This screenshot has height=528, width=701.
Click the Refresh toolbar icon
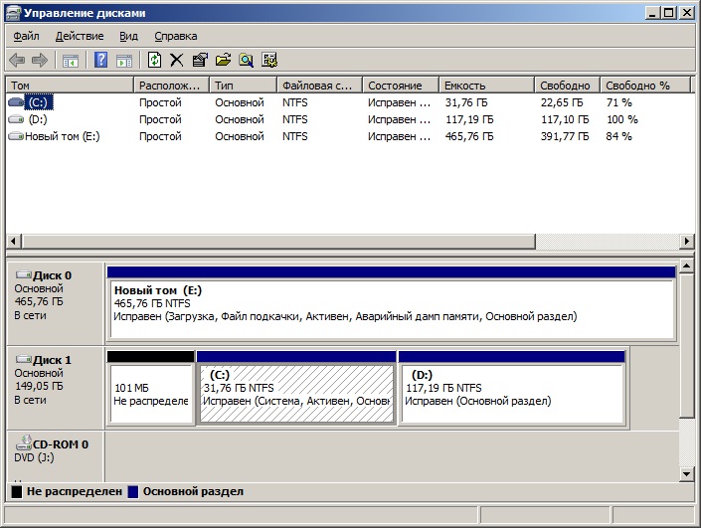(154, 61)
